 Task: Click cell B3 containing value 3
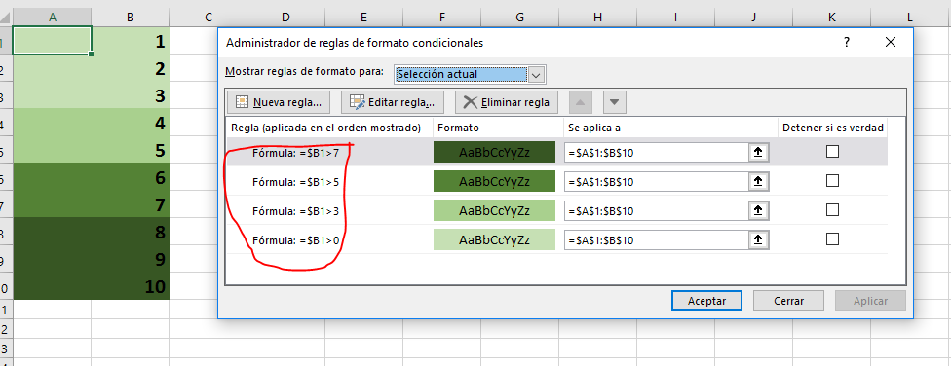point(131,95)
